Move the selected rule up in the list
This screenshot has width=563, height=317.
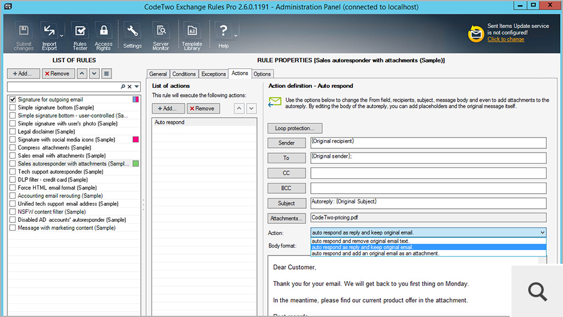pyautogui.click(x=82, y=74)
